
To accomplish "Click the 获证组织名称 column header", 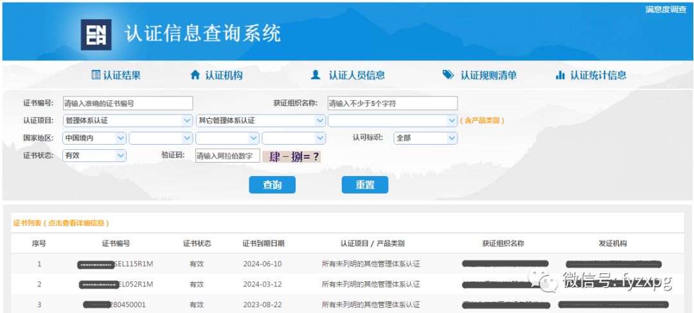I will point(503,244).
